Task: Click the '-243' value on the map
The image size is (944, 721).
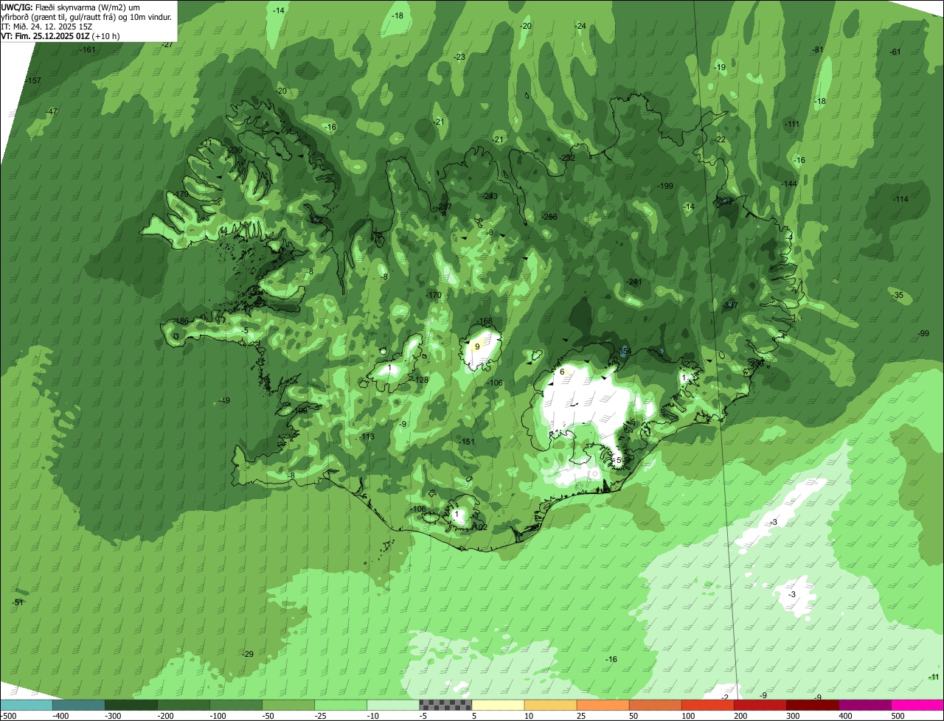Action: (490, 196)
